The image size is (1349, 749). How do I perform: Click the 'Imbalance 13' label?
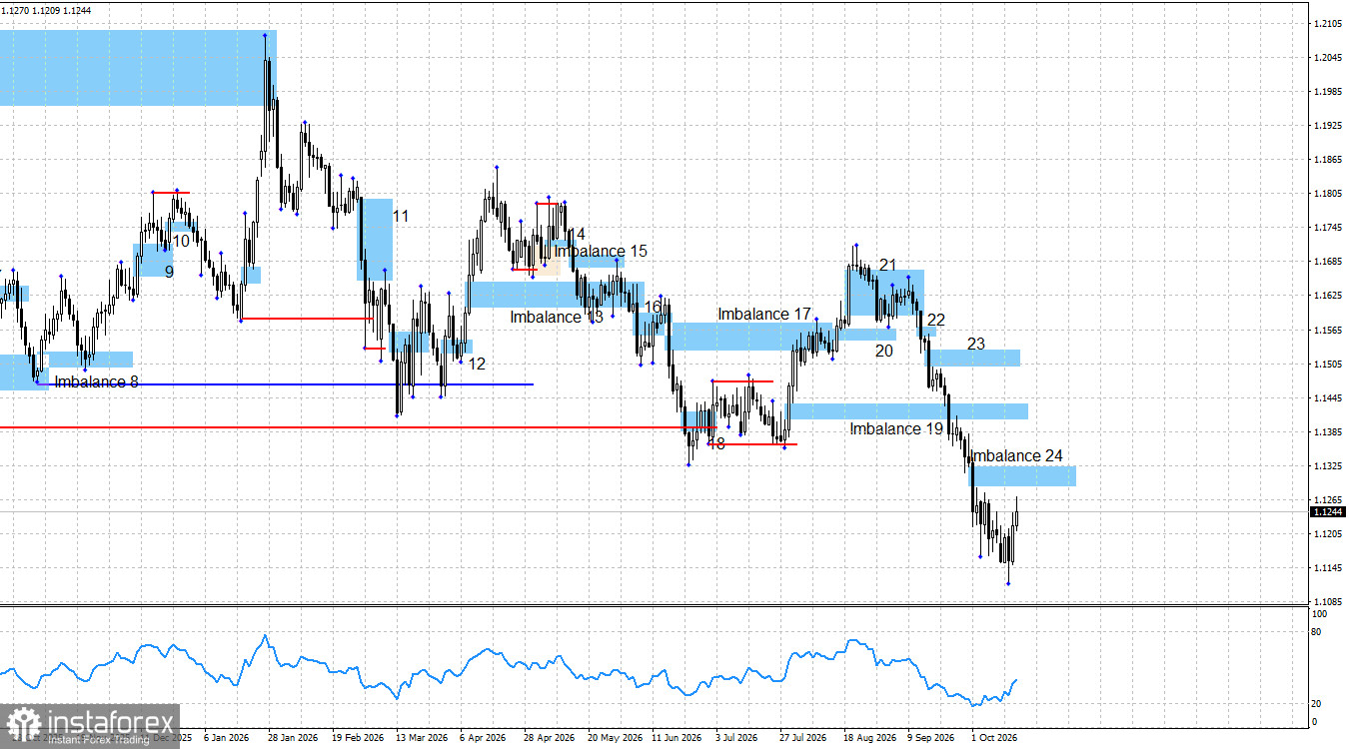[558, 317]
